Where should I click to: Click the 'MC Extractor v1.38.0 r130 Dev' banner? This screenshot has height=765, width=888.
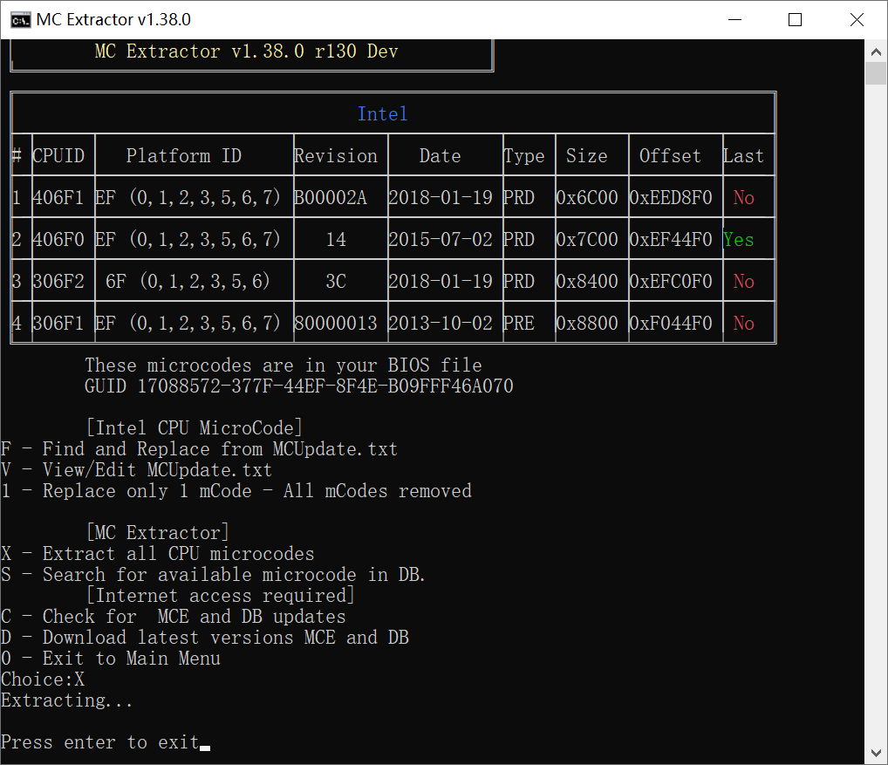246,51
